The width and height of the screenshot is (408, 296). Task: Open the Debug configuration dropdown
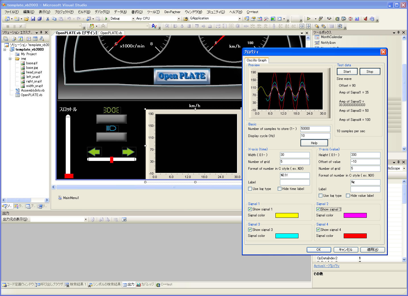pos(133,19)
